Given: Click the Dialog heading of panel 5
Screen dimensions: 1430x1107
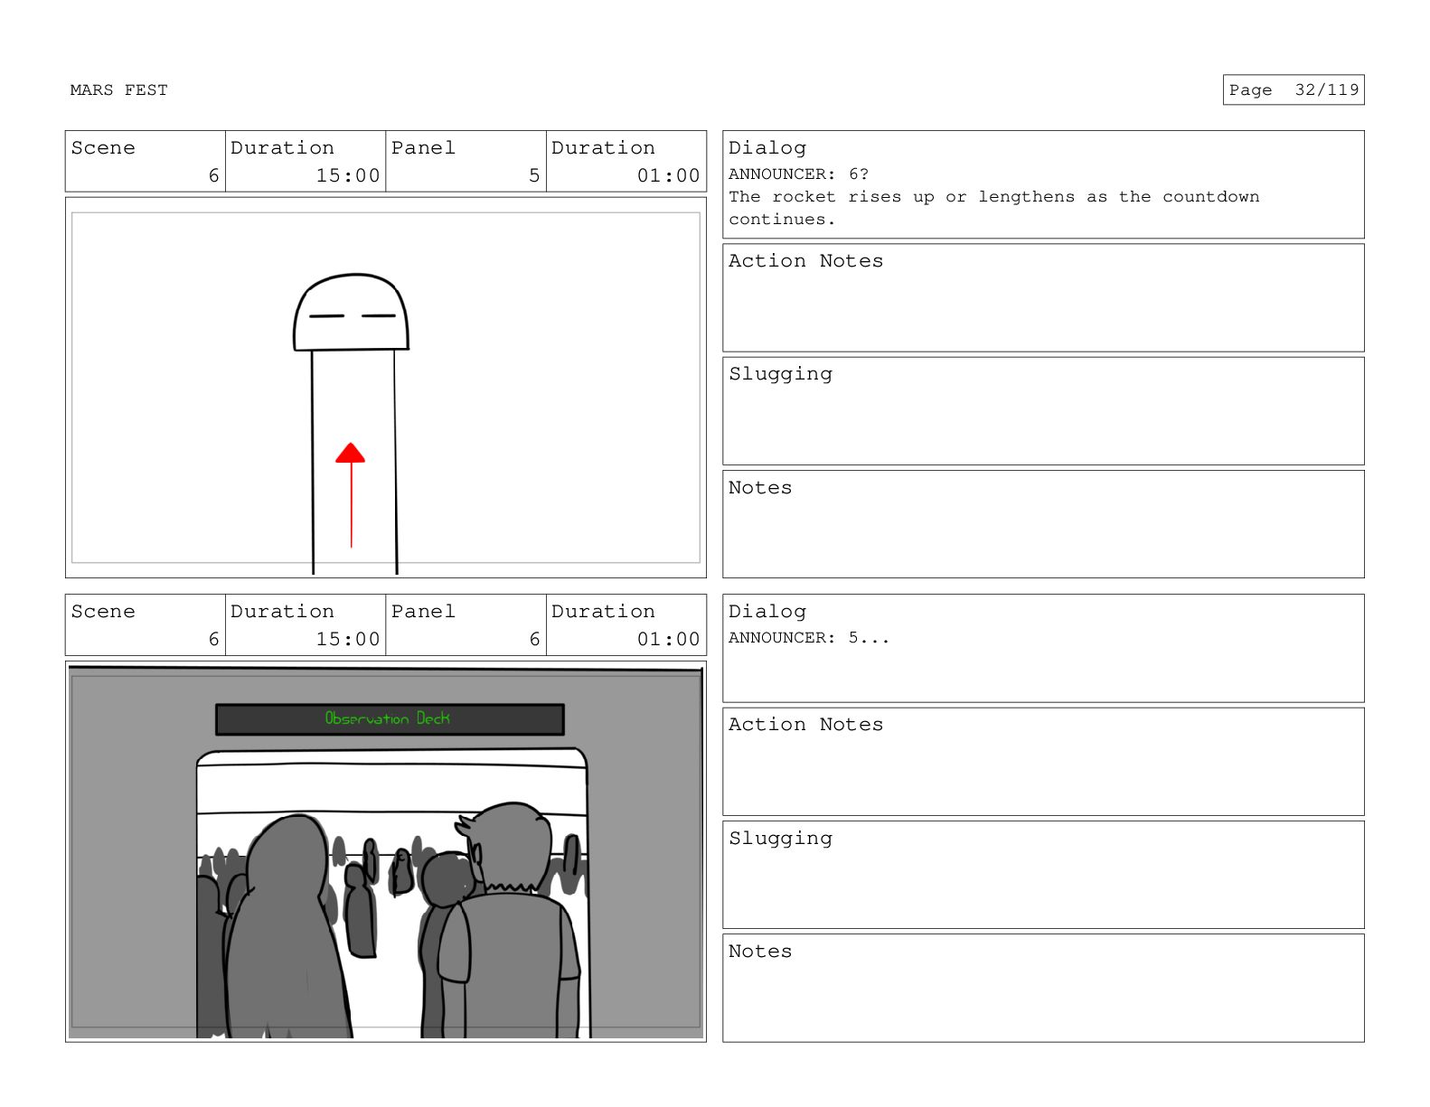Looking at the screenshot, I should (767, 148).
